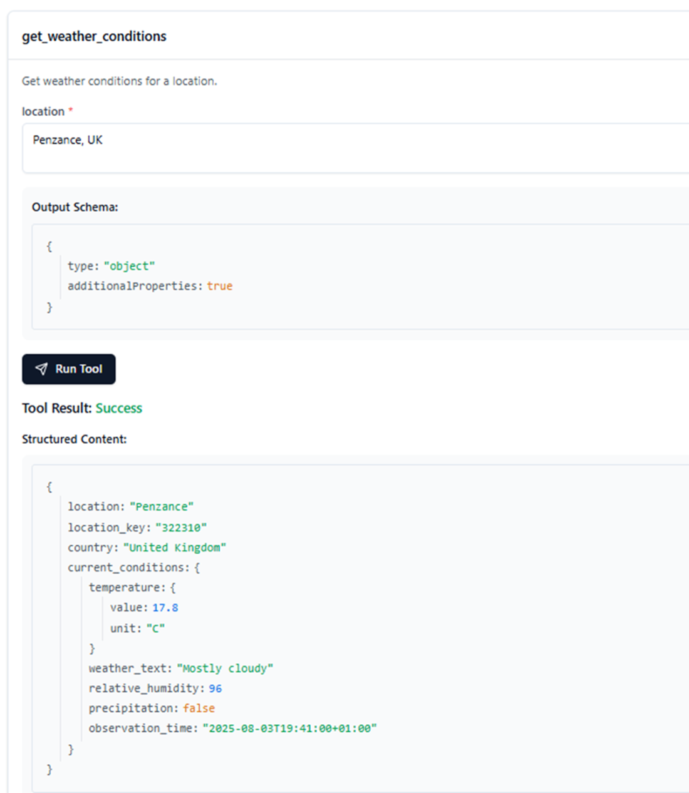Select the get_weather_conditions heading
This screenshot has height=793, width=689.
[94, 36]
